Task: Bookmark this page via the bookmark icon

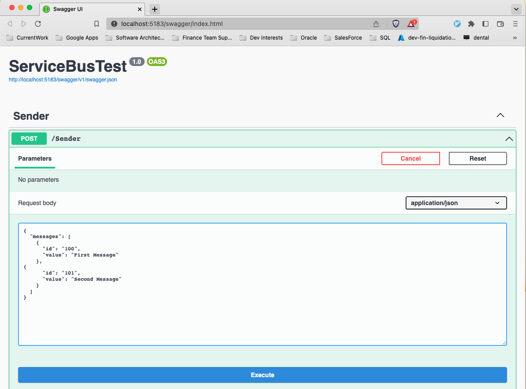Action: click(97, 24)
